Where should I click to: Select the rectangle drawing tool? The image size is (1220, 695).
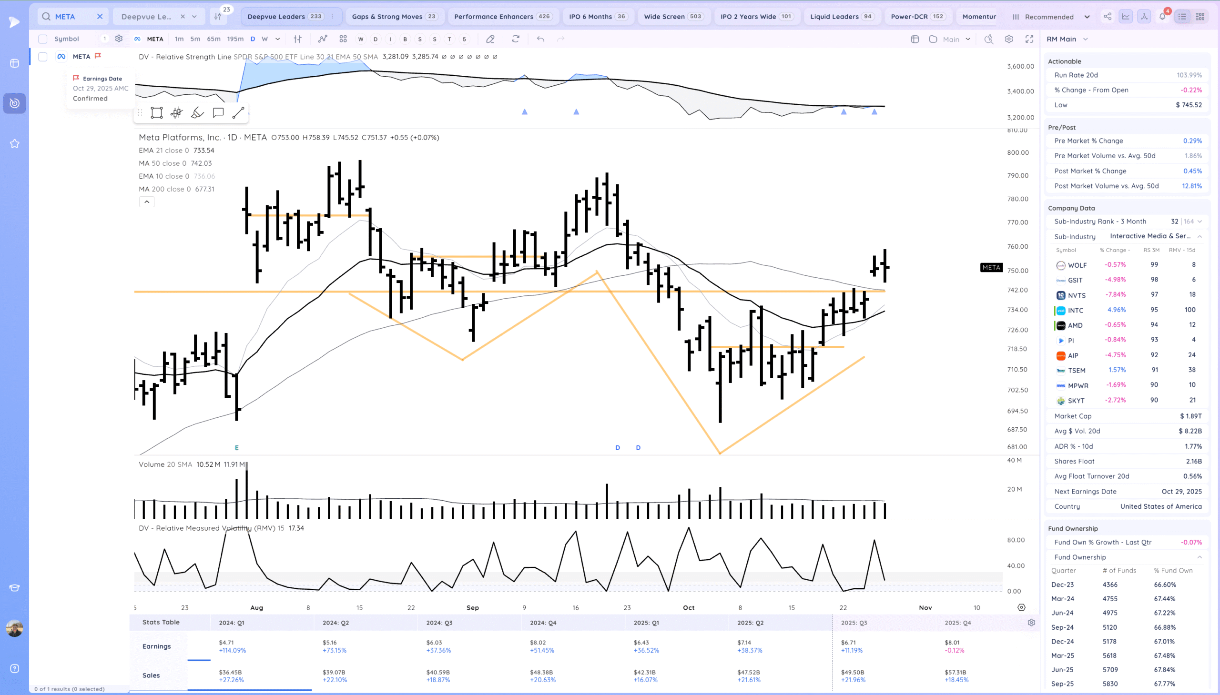click(x=157, y=112)
